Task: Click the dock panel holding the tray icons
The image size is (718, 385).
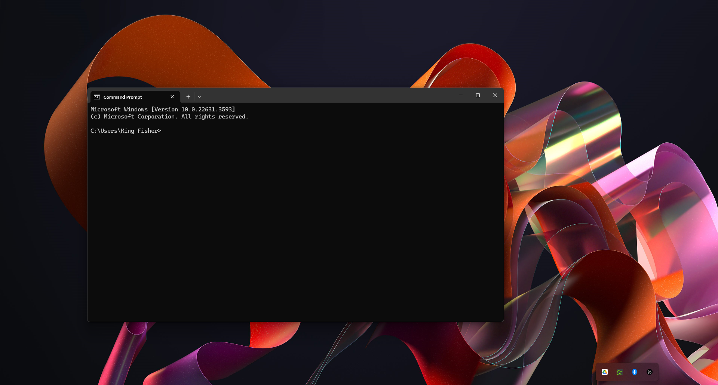Action: [x=628, y=372]
